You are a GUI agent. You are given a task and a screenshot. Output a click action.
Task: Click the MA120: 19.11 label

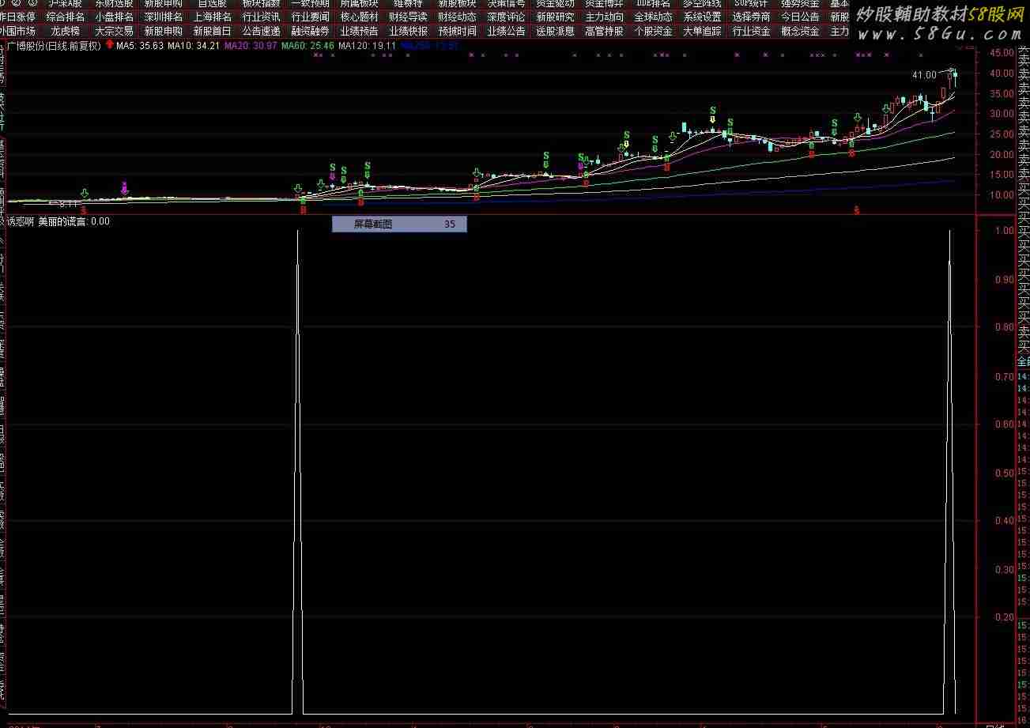point(367,46)
